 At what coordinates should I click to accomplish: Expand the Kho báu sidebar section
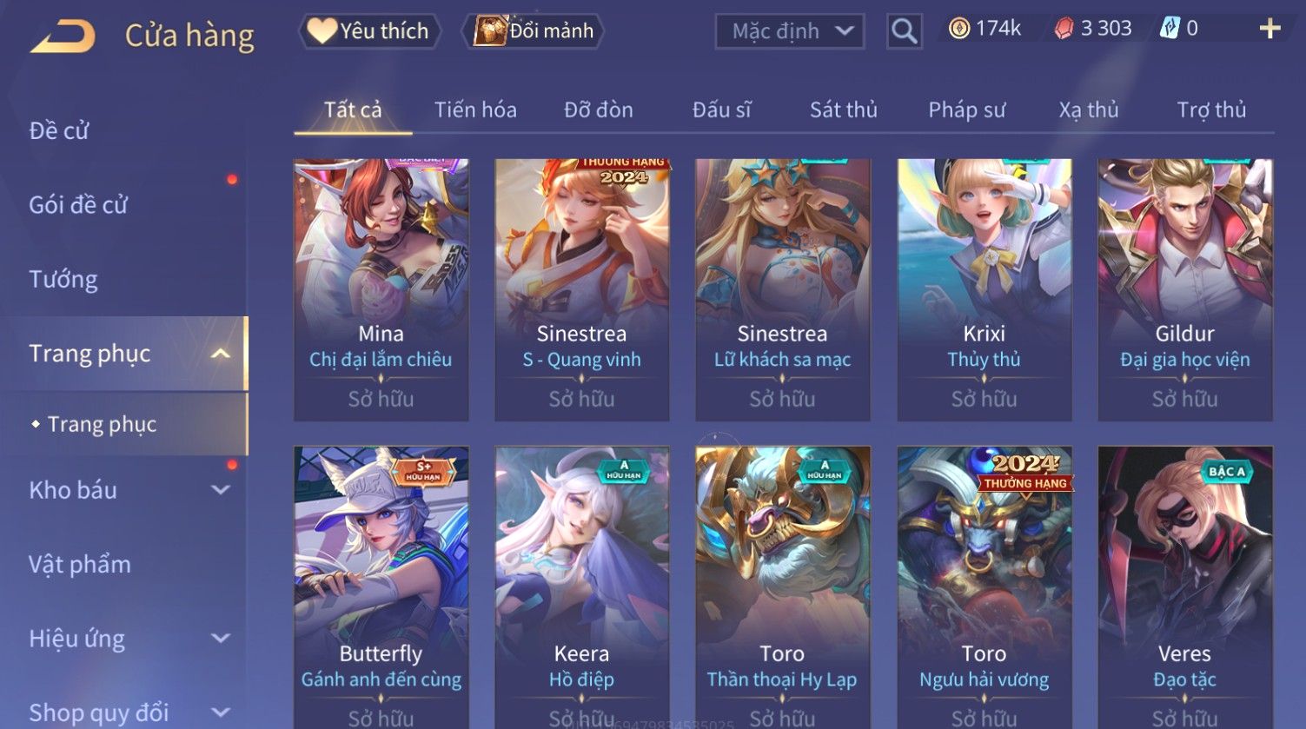[x=221, y=490]
